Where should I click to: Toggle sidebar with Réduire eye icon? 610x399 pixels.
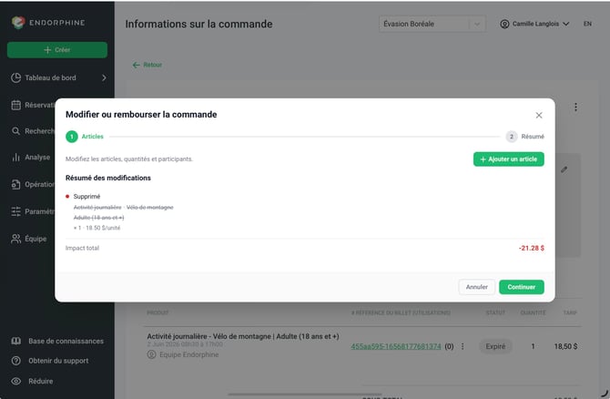pos(16,381)
